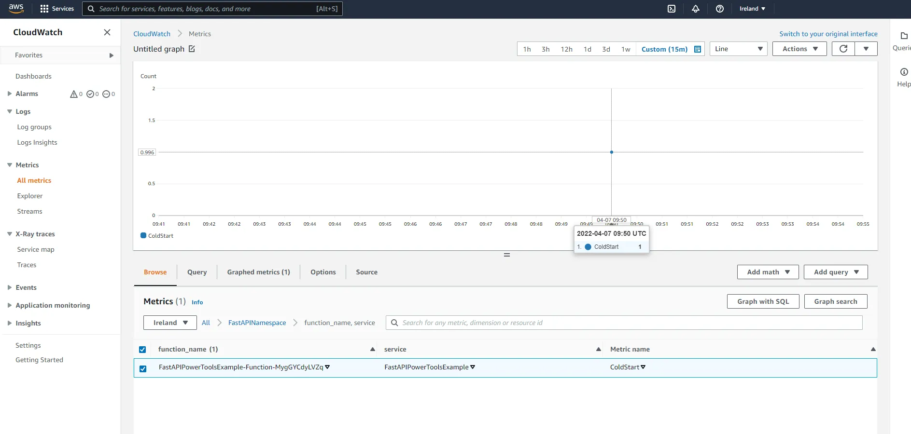Click Switch to your original interface link
This screenshot has width=911, height=434.
(x=828, y=34)
